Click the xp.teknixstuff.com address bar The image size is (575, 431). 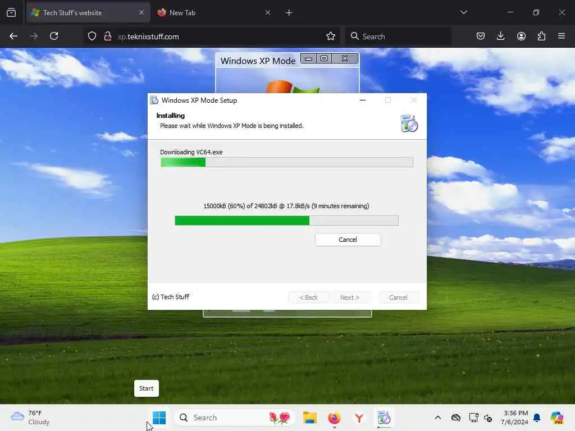pos(213,36)
